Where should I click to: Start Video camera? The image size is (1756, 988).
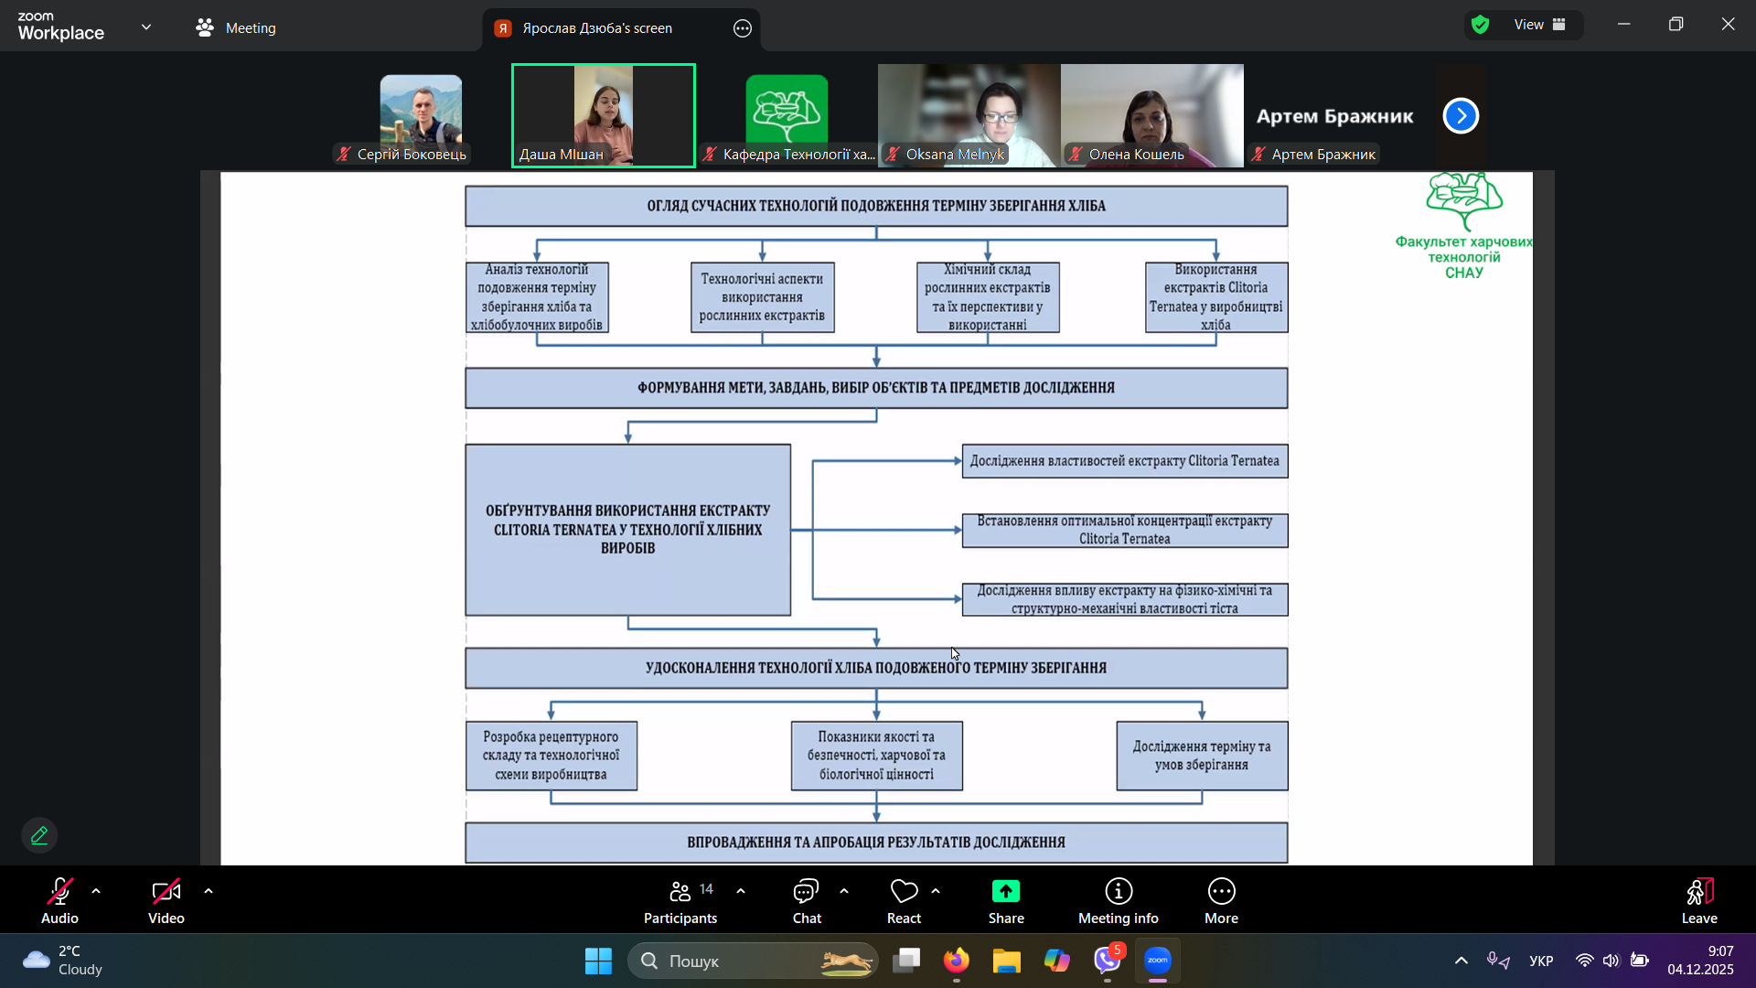(166, 901)
